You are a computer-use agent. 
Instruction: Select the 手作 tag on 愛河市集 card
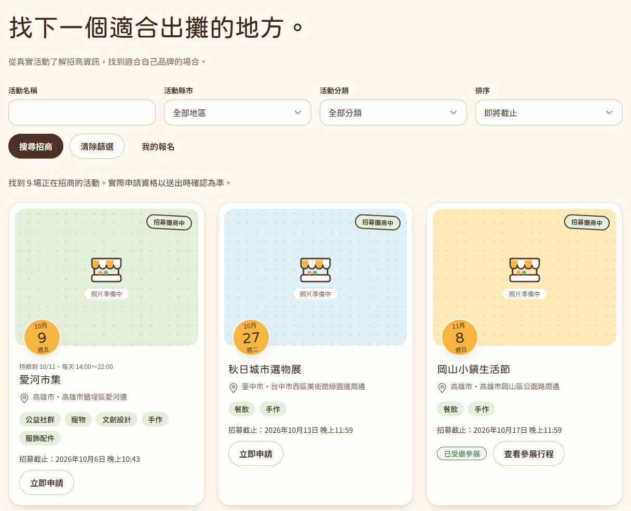[155, 420]
